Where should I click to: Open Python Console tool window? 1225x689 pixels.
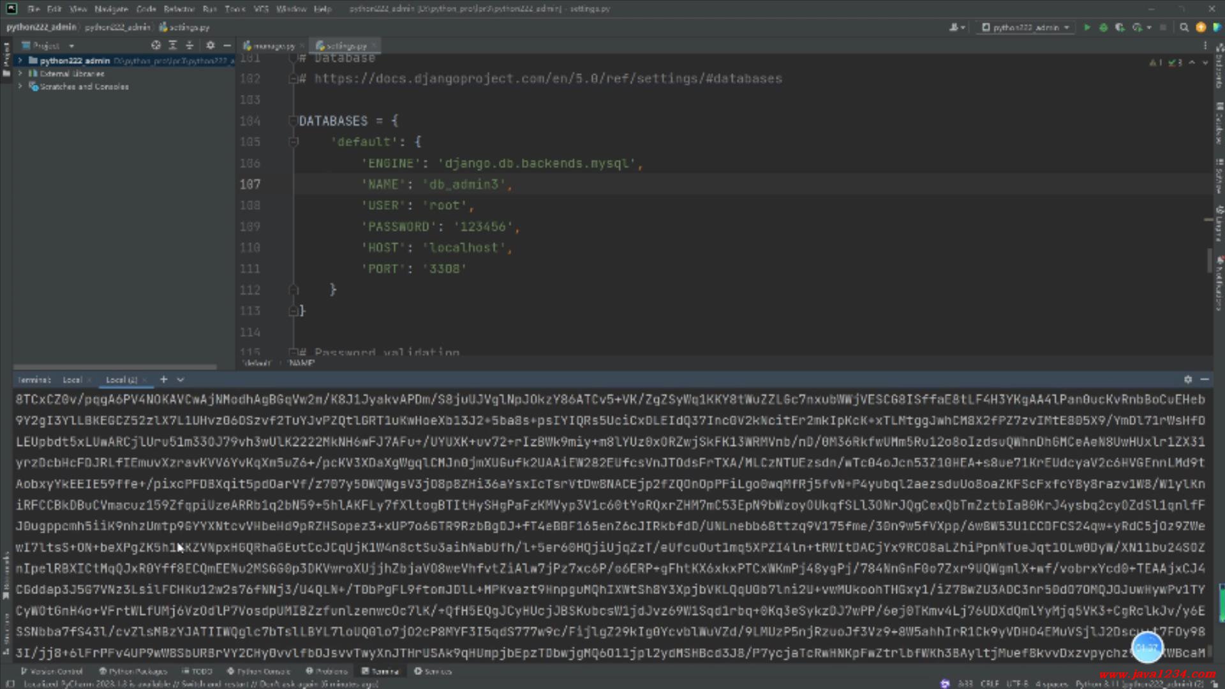(259, 671)
